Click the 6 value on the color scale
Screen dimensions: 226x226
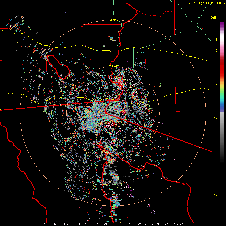point(217,39)
